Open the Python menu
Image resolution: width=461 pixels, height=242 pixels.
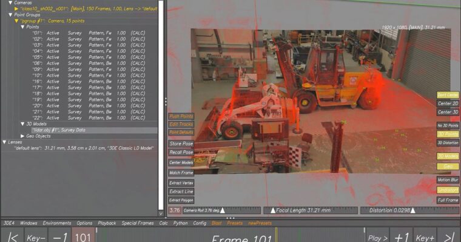point(180,223)
